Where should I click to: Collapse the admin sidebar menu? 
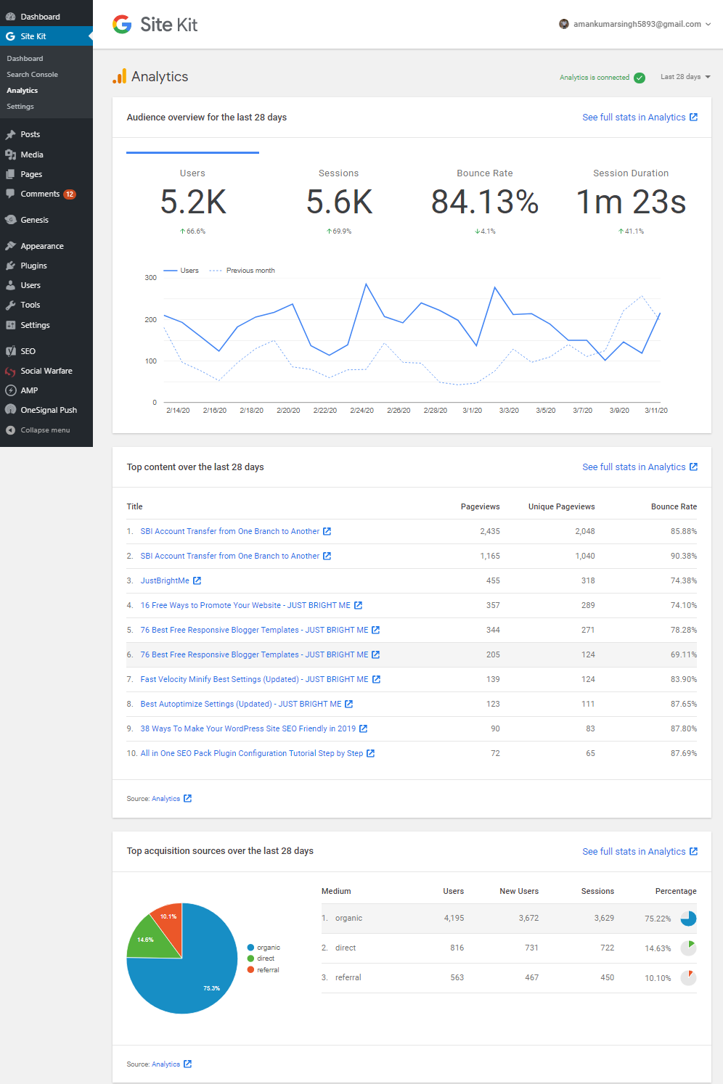click(x=38, y=430)
